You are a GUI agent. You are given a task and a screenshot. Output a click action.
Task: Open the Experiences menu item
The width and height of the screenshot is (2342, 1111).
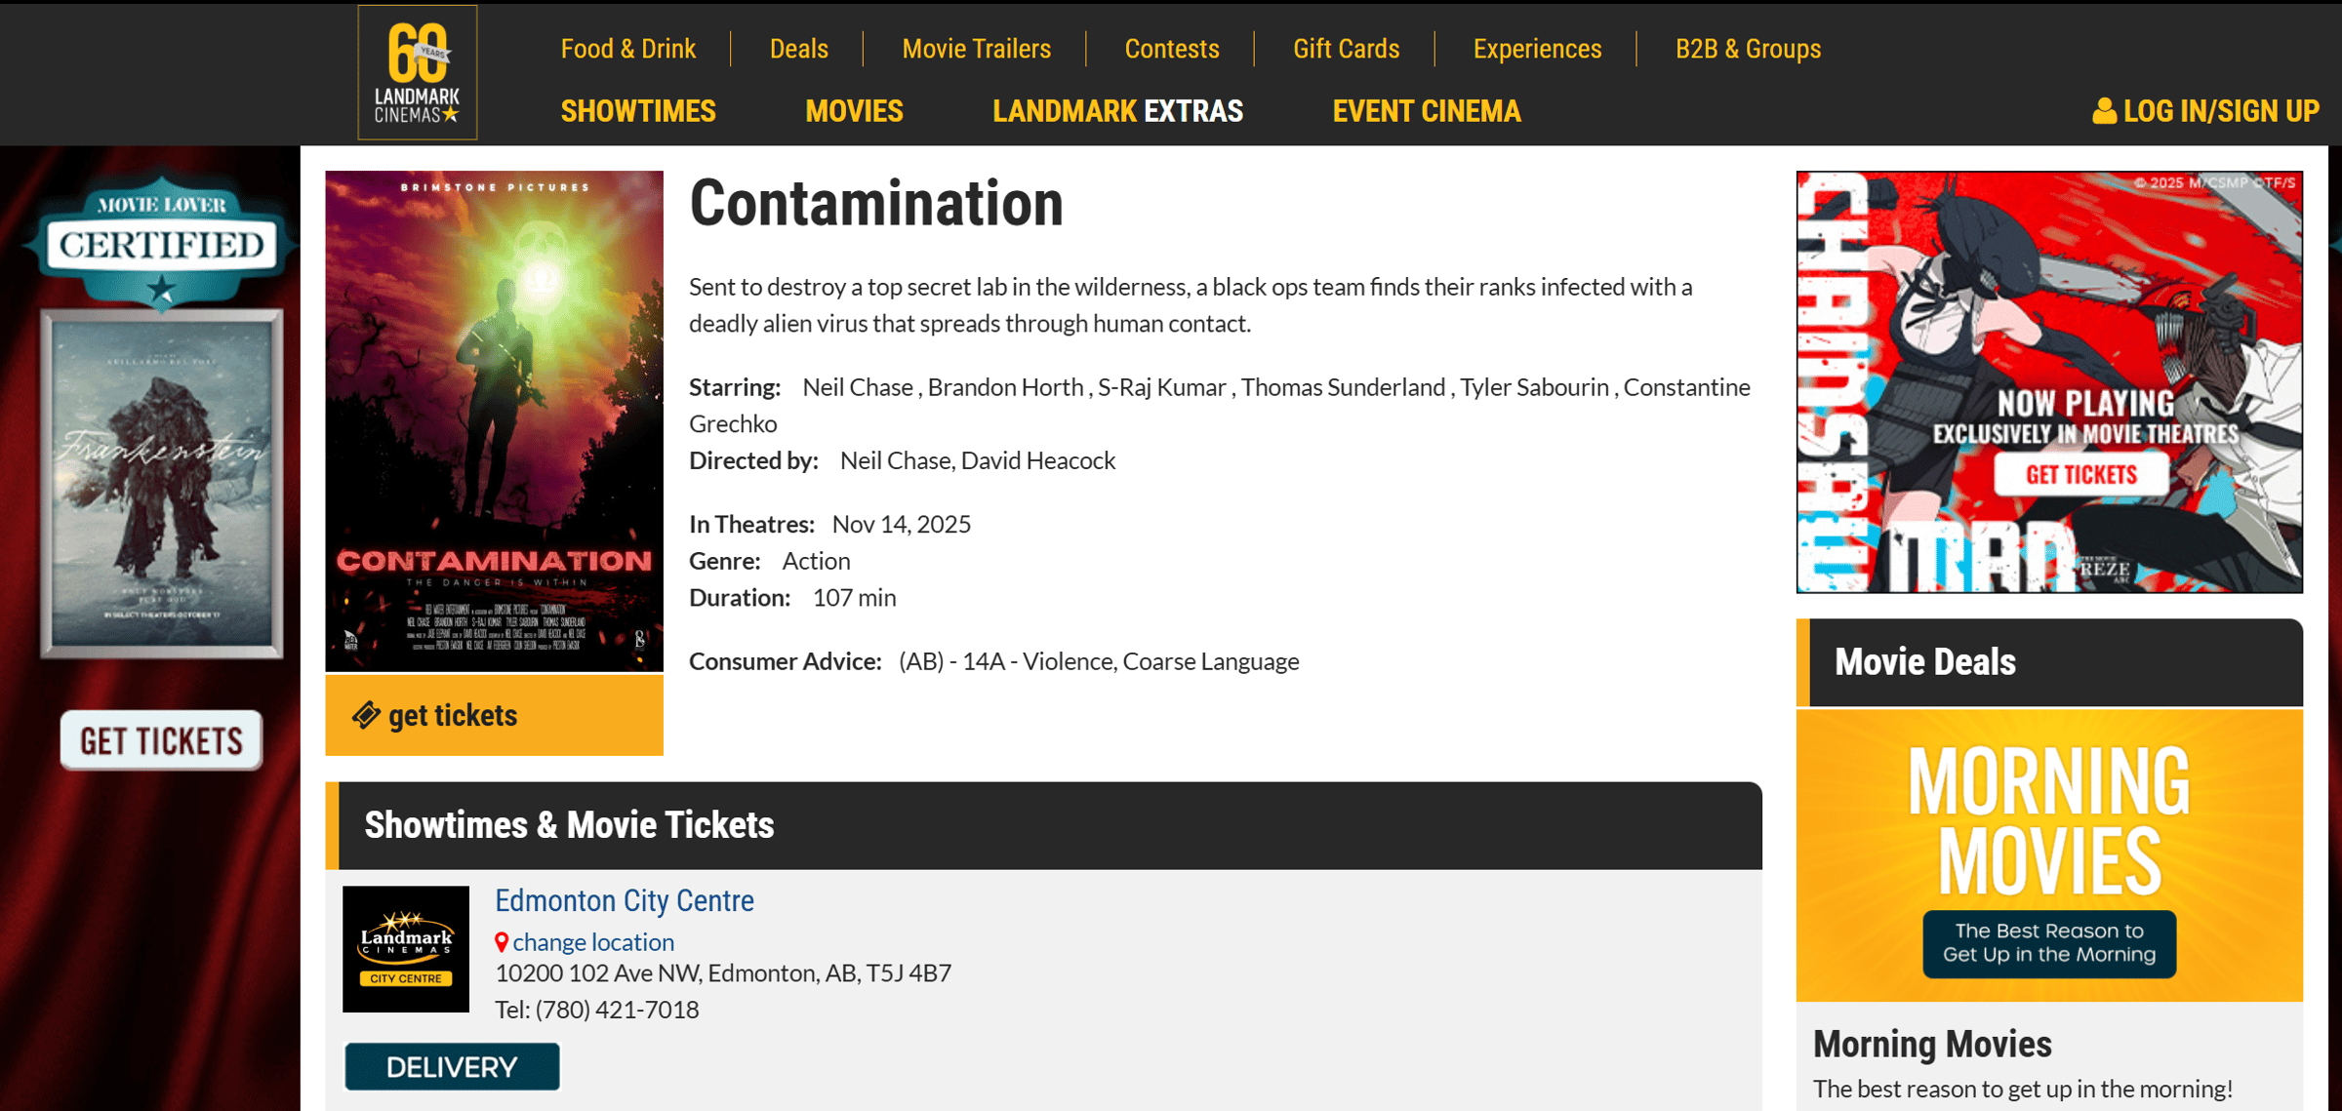tap(1537, 49)
